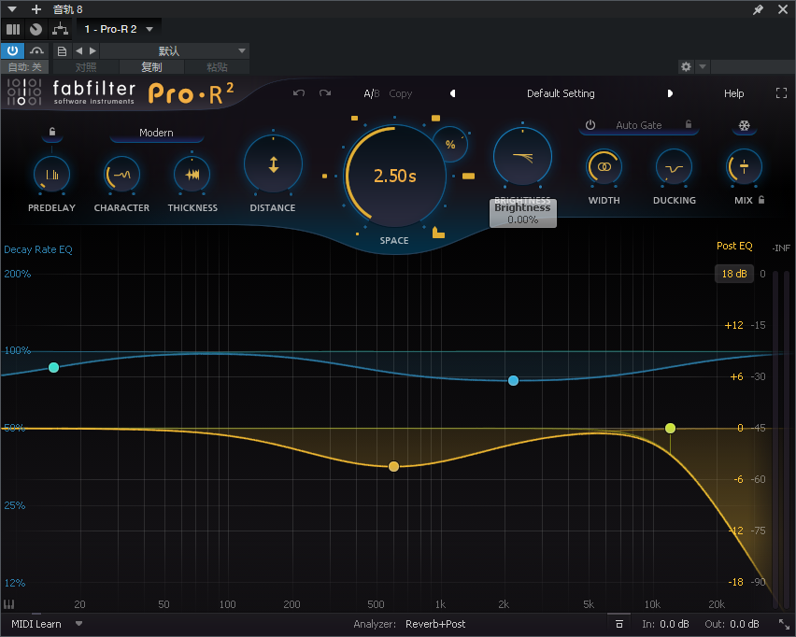The image size is (796, 637).
Task: Open the 默认 preset dropdown
Action: (174, 50)
